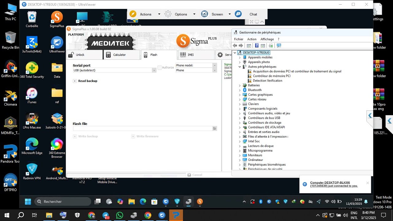Expand the Actions dropdown arrow
Image resolution: width=393 pixels, height=221 pixels.
159,14
